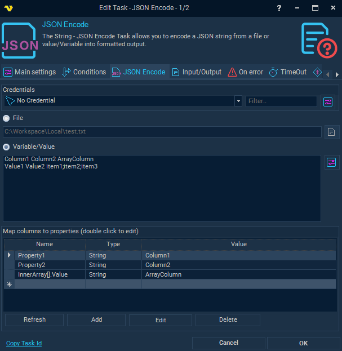The image size is (342, 351).
Task: Go to the Input/Output tab
Action: [x=197, y=72]
